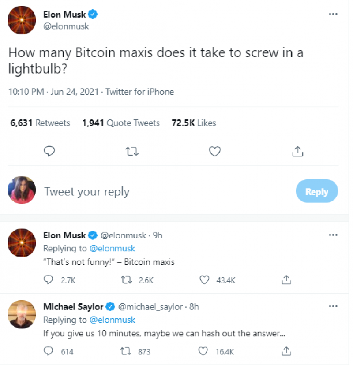This screenshot has height=365, width=353.
Task: Share Michael Saylor's reply tweet
Action: tap(286, 351)
